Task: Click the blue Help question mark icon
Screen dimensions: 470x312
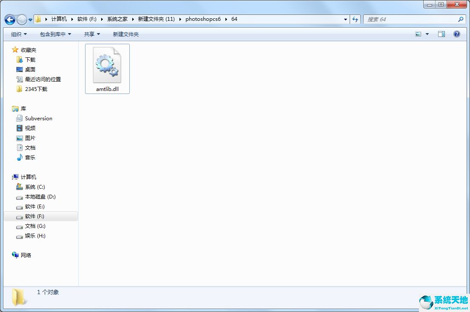Action: click(x=457, y=34)
